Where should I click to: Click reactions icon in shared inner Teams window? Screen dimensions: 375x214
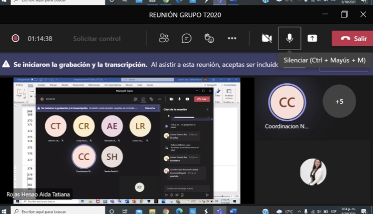pos(151,99)
